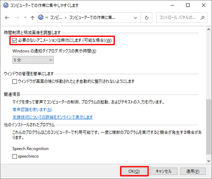
Task: Select コンピューターでの作業に集... breadcrumb segment
Action: pos(92,18)
